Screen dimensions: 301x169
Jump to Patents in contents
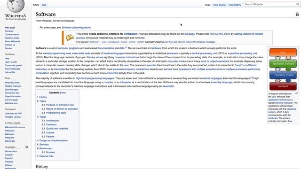50,137
